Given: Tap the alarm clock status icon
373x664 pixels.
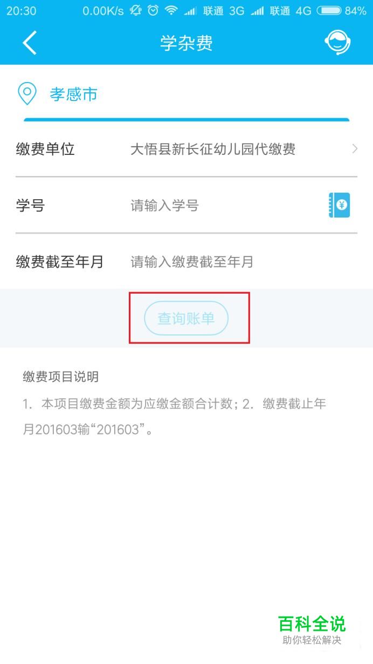Looking at the screenshot, I should tap(153, 10).
